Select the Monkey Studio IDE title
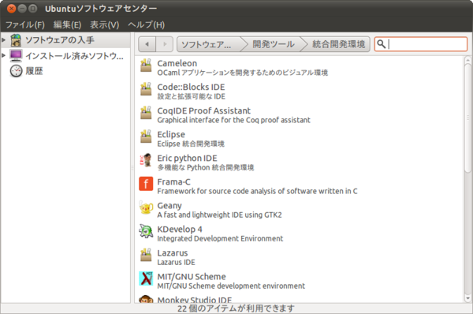 pyautogui.click(x=195, y=300)
